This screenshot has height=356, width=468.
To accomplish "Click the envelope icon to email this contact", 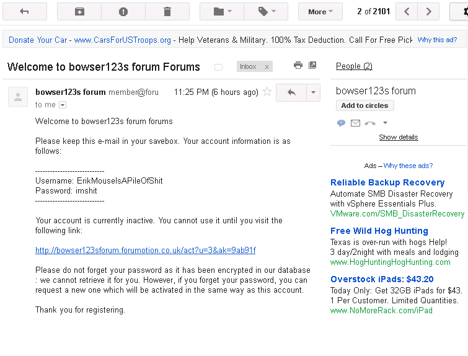I will coord(355,123).
